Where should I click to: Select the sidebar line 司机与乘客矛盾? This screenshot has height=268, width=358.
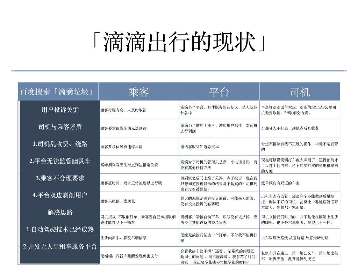pyautogui.click(x=60, y=127)
